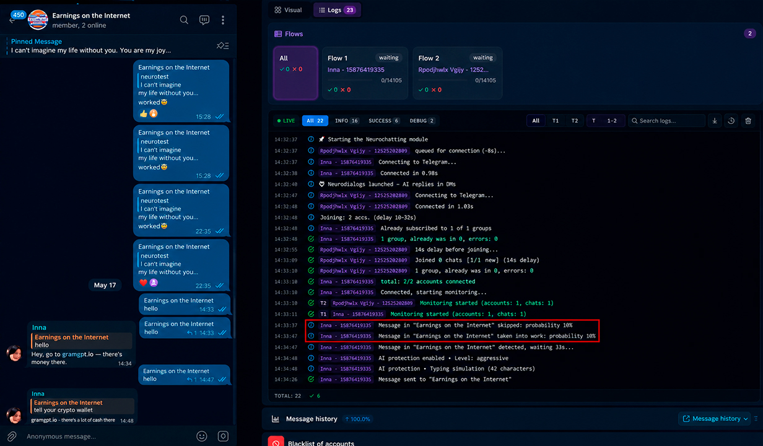Screen dimensions: 763x446
Task: Select the 1-2 thread range filter
Action: 612,121
